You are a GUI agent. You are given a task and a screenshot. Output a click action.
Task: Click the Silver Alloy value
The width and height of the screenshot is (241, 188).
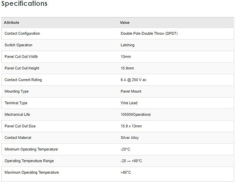pyautogui.click(x=130, y=138)
